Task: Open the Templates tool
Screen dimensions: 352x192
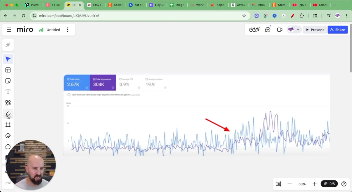Action: (8, 70)
